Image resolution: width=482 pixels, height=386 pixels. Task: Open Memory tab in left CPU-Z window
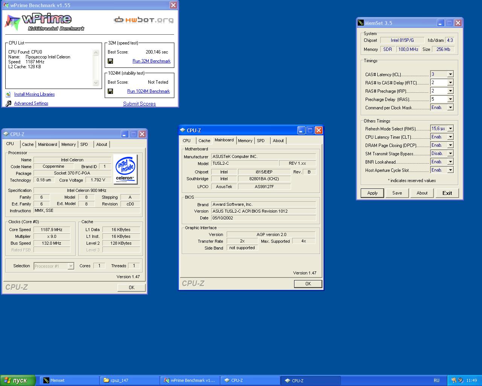tap(69, 144)
